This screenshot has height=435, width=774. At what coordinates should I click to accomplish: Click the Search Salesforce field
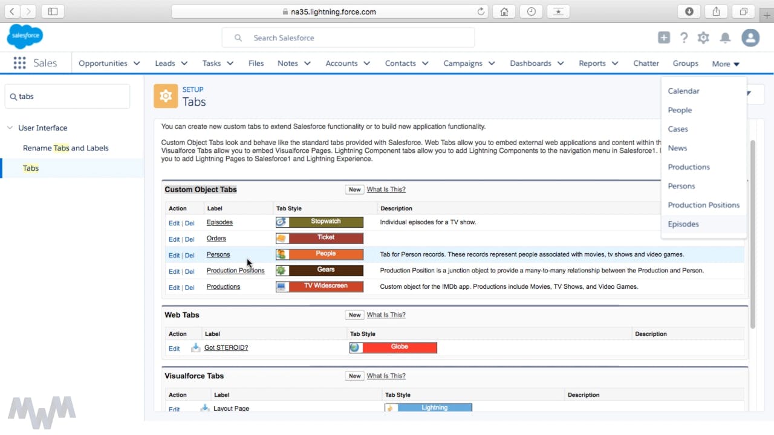[348, 37]
